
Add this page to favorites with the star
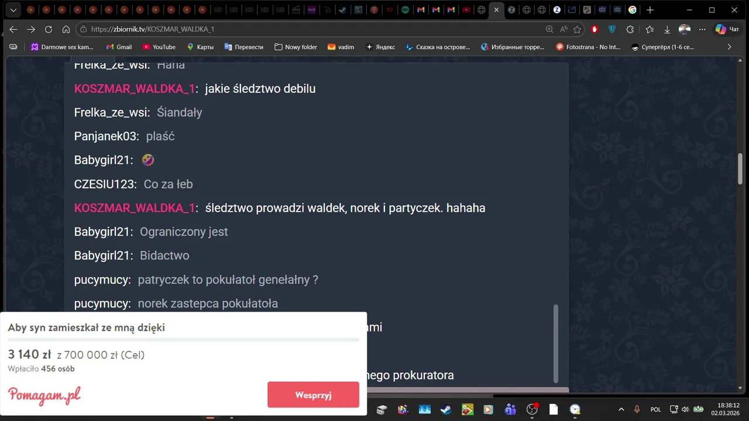tap(578, 29)
